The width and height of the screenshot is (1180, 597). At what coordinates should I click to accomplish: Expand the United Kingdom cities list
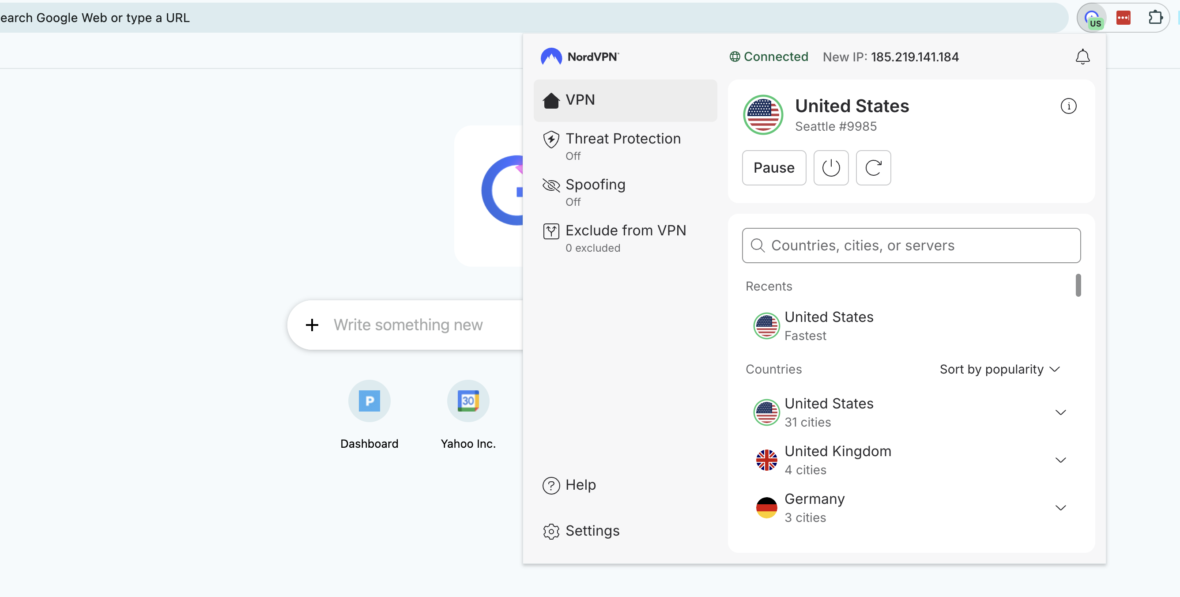(1061, 460)
